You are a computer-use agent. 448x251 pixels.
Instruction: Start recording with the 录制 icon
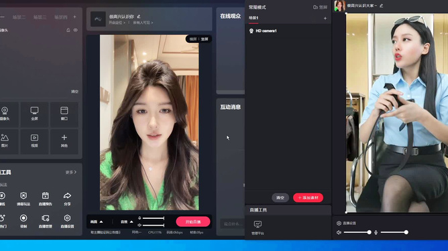23,221
